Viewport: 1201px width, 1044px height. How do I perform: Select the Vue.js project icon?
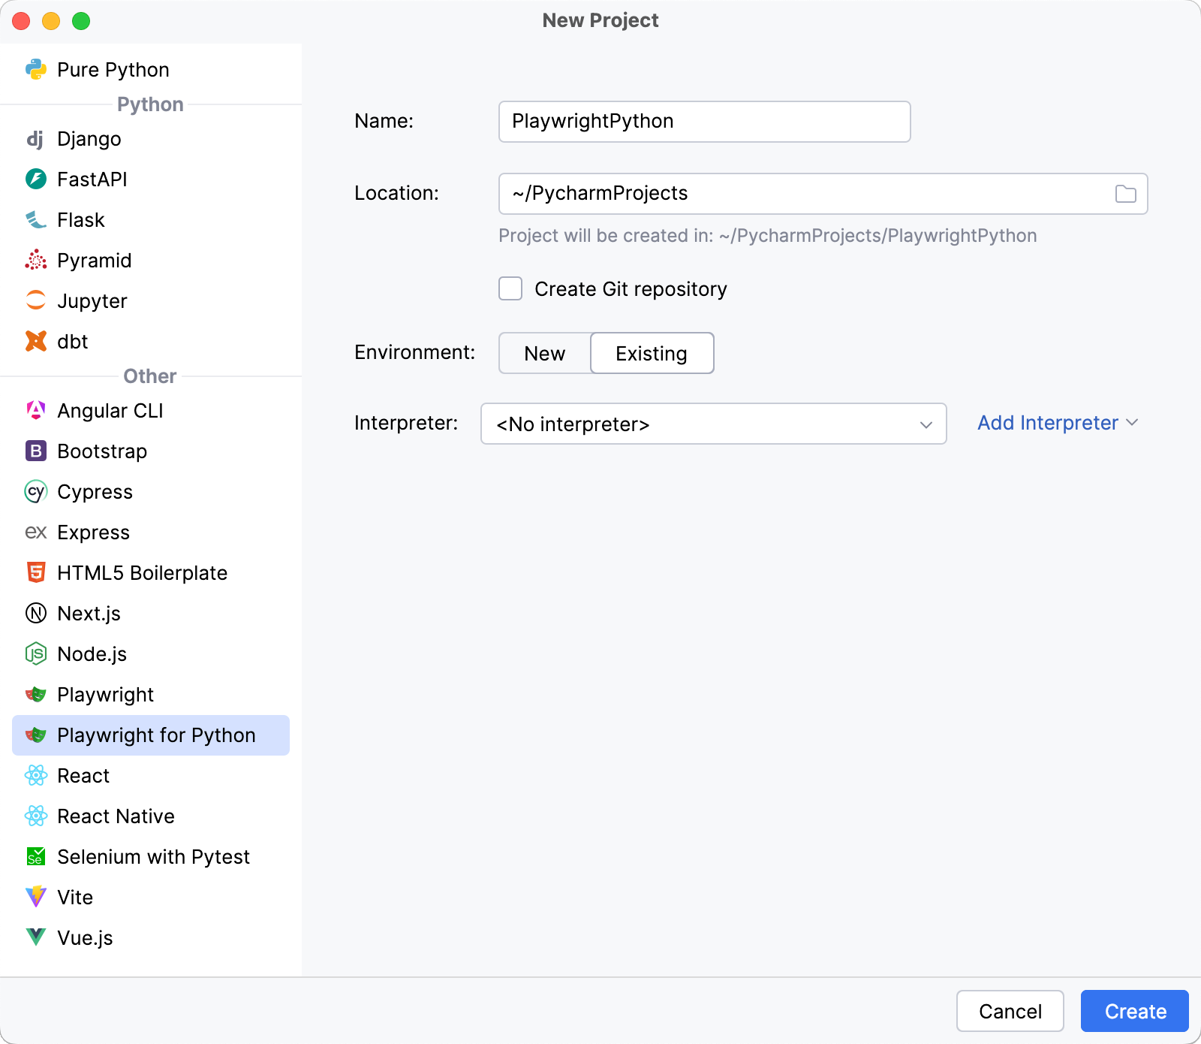pyautogui.click(x=36, y=937)
